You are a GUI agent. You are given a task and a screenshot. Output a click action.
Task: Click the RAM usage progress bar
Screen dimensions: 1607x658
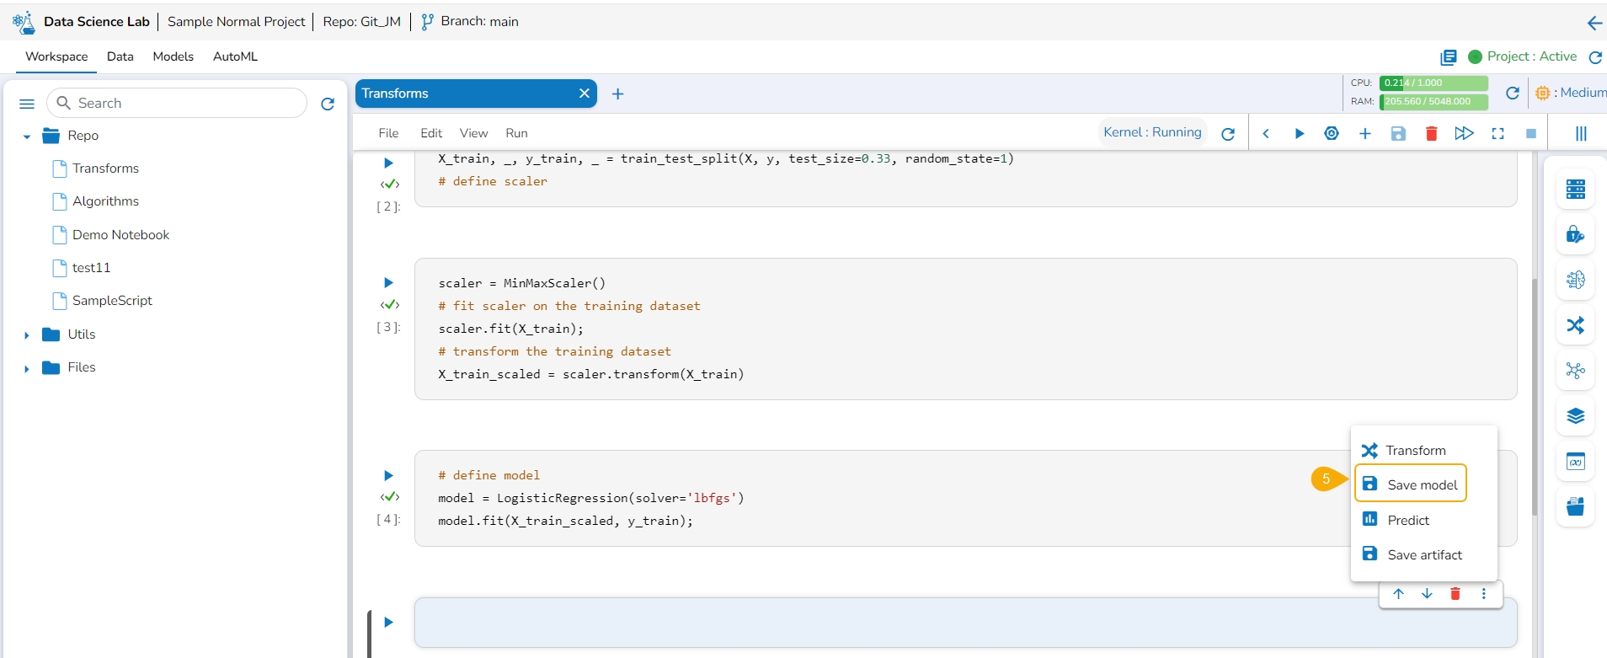click(x=1433, y=101)
